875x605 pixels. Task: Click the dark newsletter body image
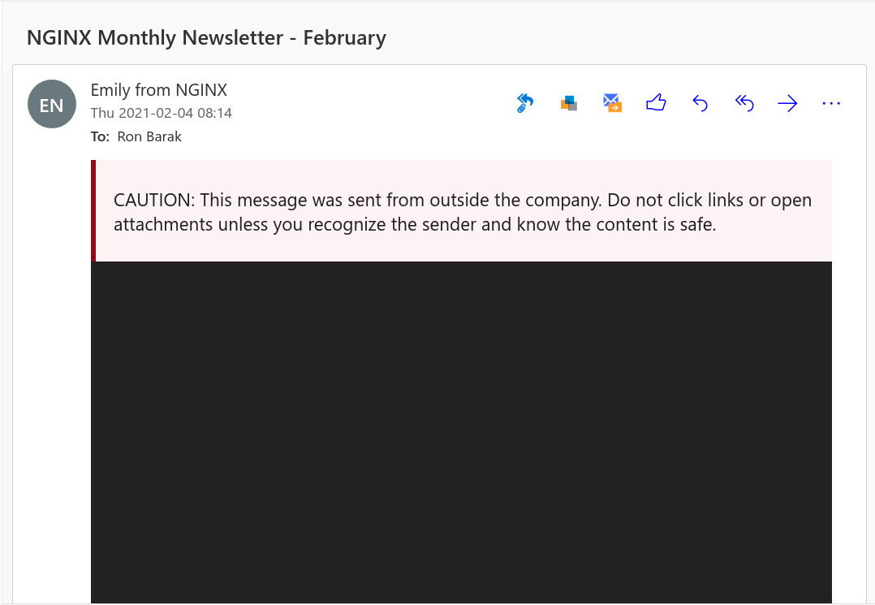[x=463, y=430]
